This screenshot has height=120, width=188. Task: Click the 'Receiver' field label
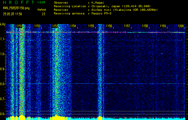coord(61,10)
